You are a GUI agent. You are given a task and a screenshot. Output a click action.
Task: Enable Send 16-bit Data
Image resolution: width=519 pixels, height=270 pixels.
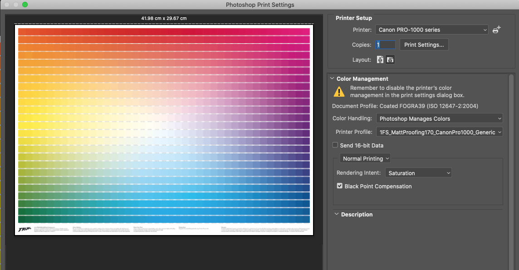[x=335, y=145]
